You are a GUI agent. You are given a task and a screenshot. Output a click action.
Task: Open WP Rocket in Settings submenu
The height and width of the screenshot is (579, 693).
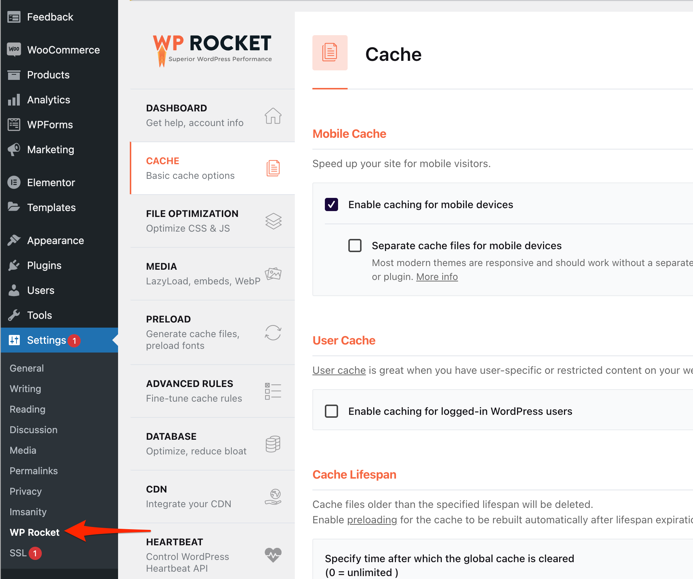click(34, 532)
